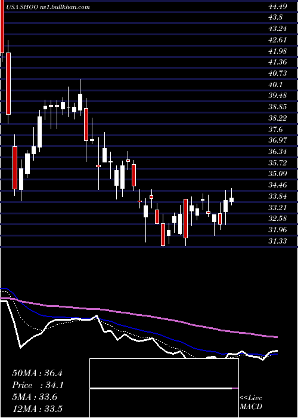The height and width of the screenshot is (418, 298).
Task: Select the 36.34 price axis label
Action: [278, 152]
